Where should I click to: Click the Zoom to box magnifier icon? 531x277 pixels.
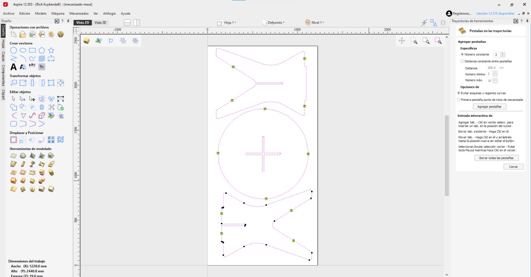point(414,41)
